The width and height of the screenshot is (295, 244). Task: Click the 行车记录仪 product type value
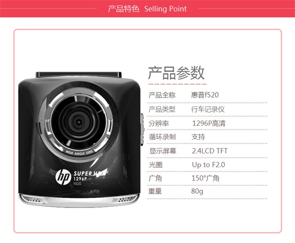tap(208, 109)
